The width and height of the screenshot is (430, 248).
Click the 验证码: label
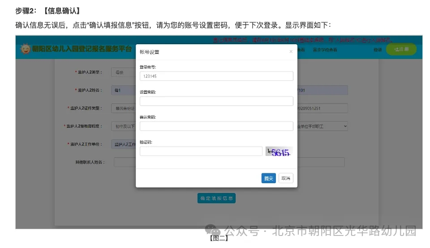tap(146, 142)
